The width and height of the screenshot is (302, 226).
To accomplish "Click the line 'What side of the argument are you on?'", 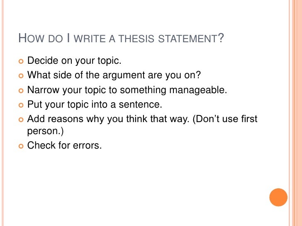I will [114, 75].
